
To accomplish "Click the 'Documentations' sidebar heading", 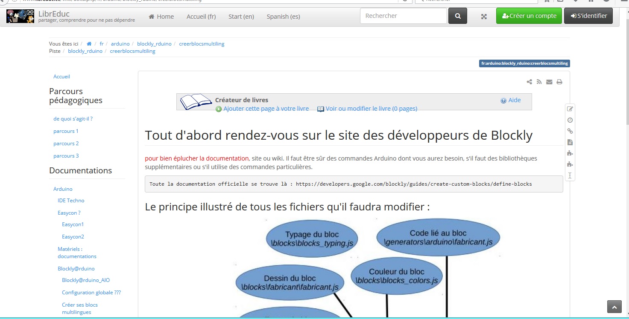I will [81, 170].
